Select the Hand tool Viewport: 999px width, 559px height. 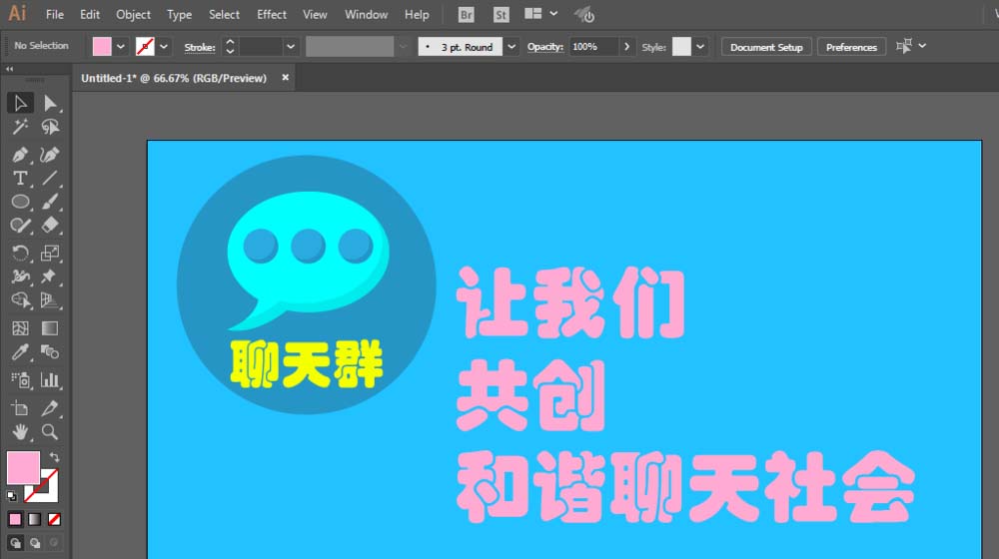coord(20,431)
